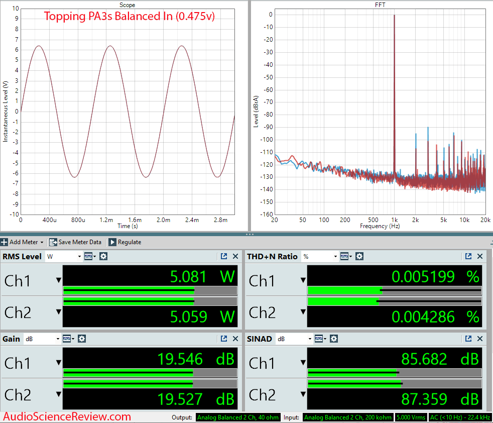493x423 pixels.
Task: Expand THD+N Ratio Ch1 channel arrow
Action: tap(303, 280)
